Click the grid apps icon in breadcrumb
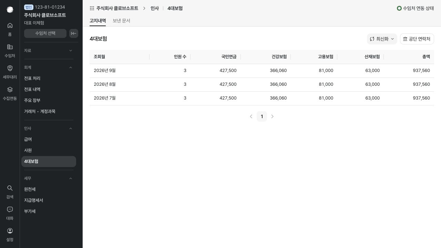Image resolution: width=441 pixels, height=248 pixels. 92,8
